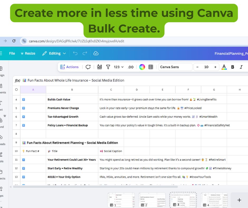Select the 'Social Caption' header cell
This screenshot has height=208, width=248.
[x=111, y=151]
